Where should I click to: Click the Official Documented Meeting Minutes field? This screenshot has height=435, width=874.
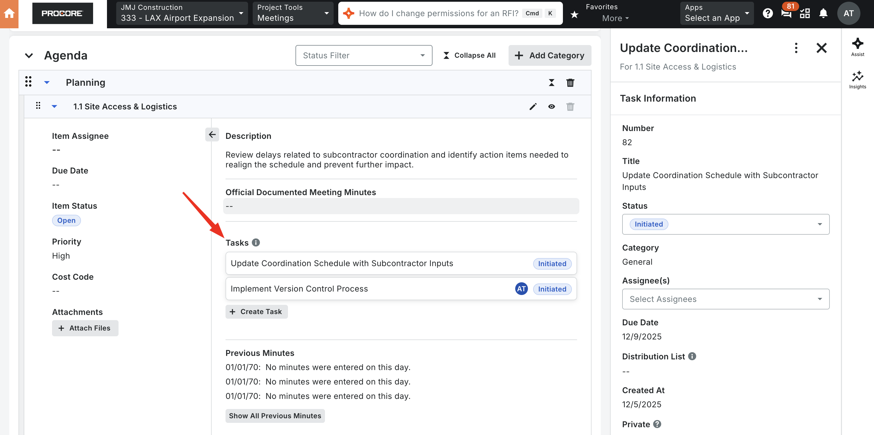(x=401, y=206)
